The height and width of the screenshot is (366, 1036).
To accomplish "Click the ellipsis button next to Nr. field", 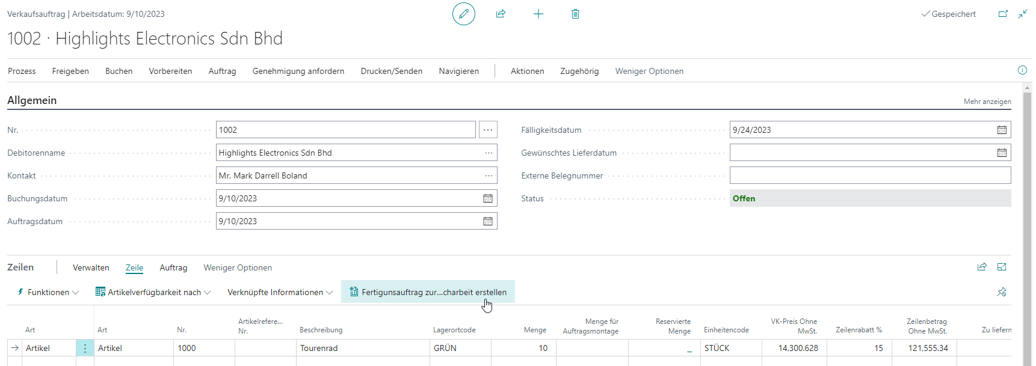I will pyautogui.click(x=488, y=130).
